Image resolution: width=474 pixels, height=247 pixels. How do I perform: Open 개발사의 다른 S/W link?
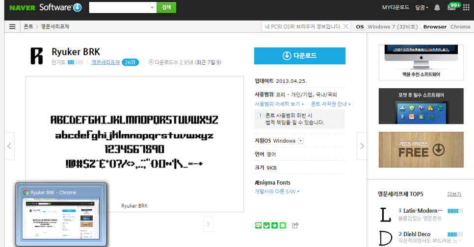click(277, 192)
